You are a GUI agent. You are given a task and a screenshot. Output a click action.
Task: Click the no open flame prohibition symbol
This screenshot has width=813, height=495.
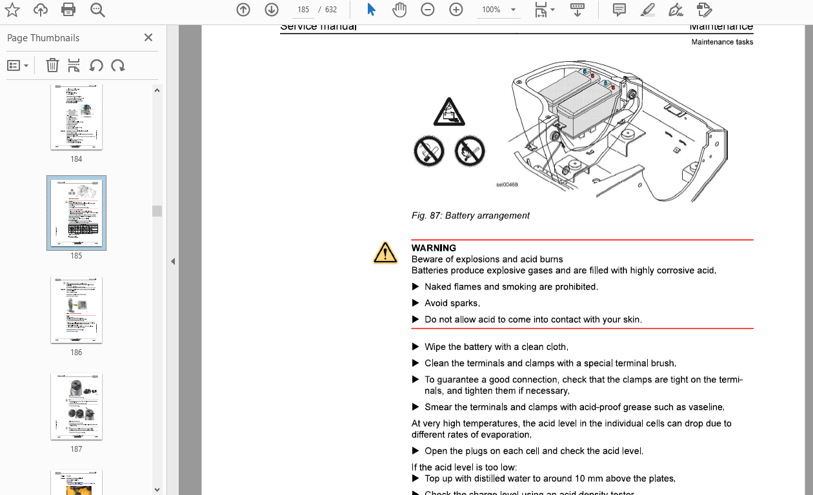pos(470,151)
